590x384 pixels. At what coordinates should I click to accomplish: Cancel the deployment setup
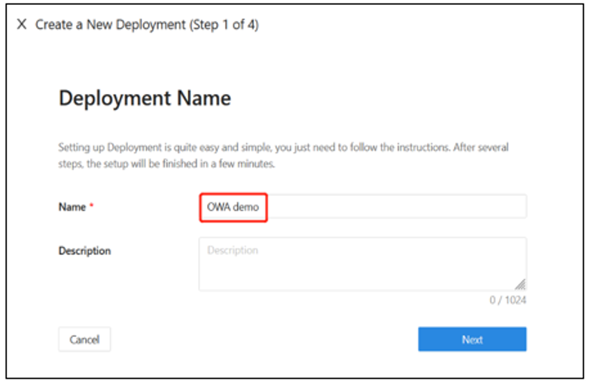pos(84,339)
